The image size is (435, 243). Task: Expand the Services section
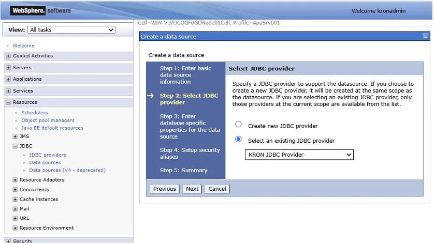[8, 91]
